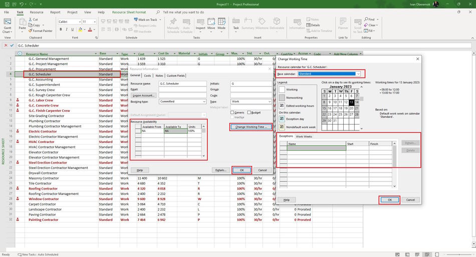Click Cancel in Resource Information dialog
This screenshot has width=476, height=257.
(x=262, y=170)
